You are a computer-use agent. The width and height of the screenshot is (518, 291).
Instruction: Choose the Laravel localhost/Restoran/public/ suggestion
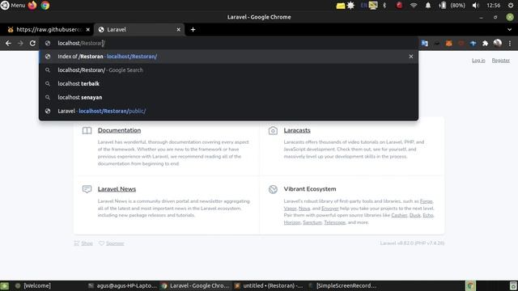pyautogui.click(x=228, y=111)
